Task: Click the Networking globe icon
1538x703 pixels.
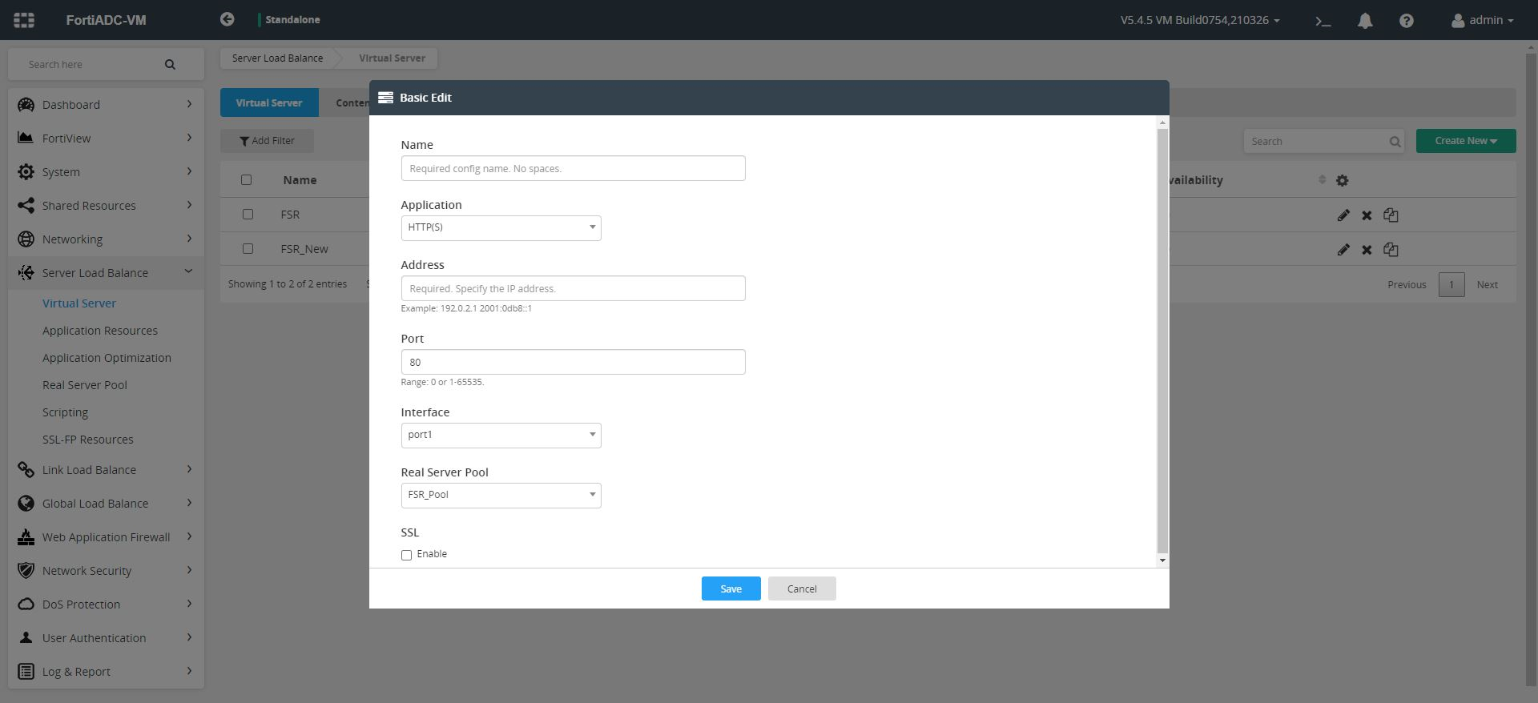Action: tap(26, 239)
